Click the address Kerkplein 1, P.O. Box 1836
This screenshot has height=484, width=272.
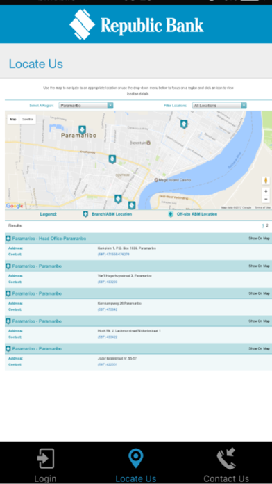[126, 248]
